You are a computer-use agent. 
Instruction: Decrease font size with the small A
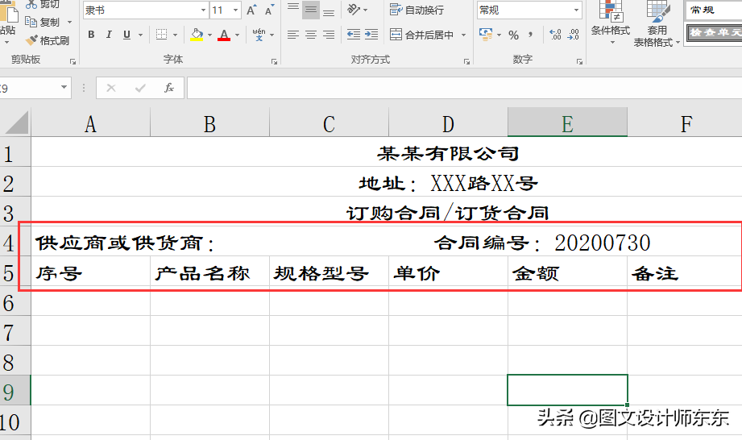point(269,10)
